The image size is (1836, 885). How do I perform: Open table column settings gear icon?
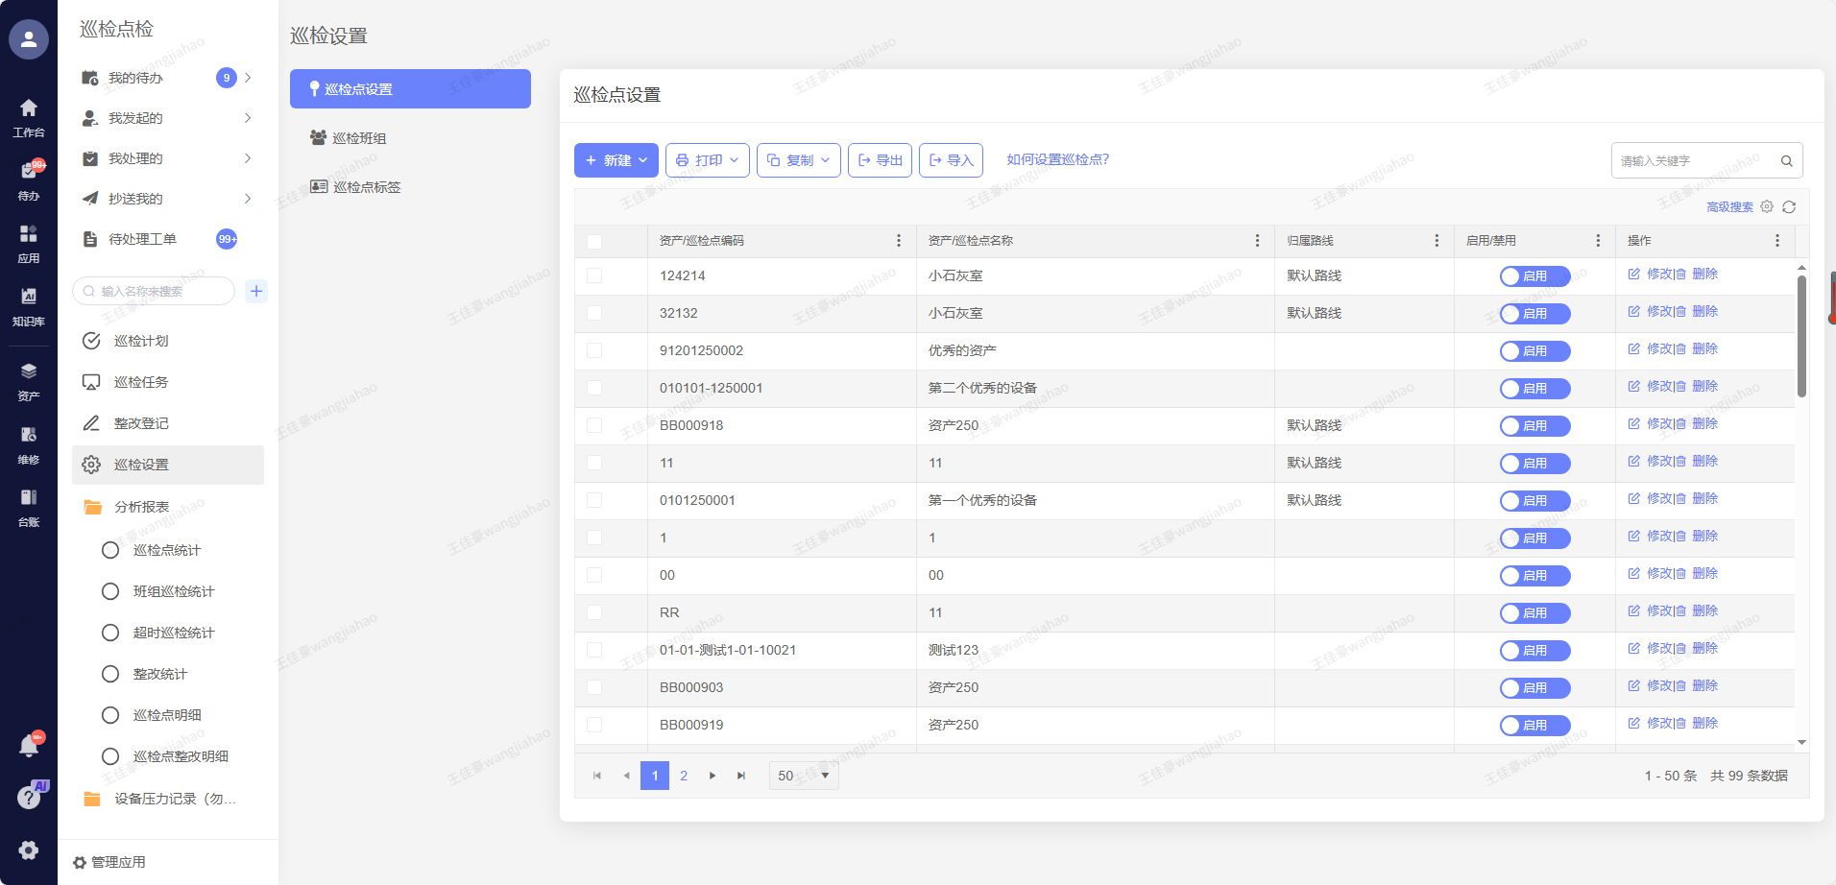(1767, 207)
